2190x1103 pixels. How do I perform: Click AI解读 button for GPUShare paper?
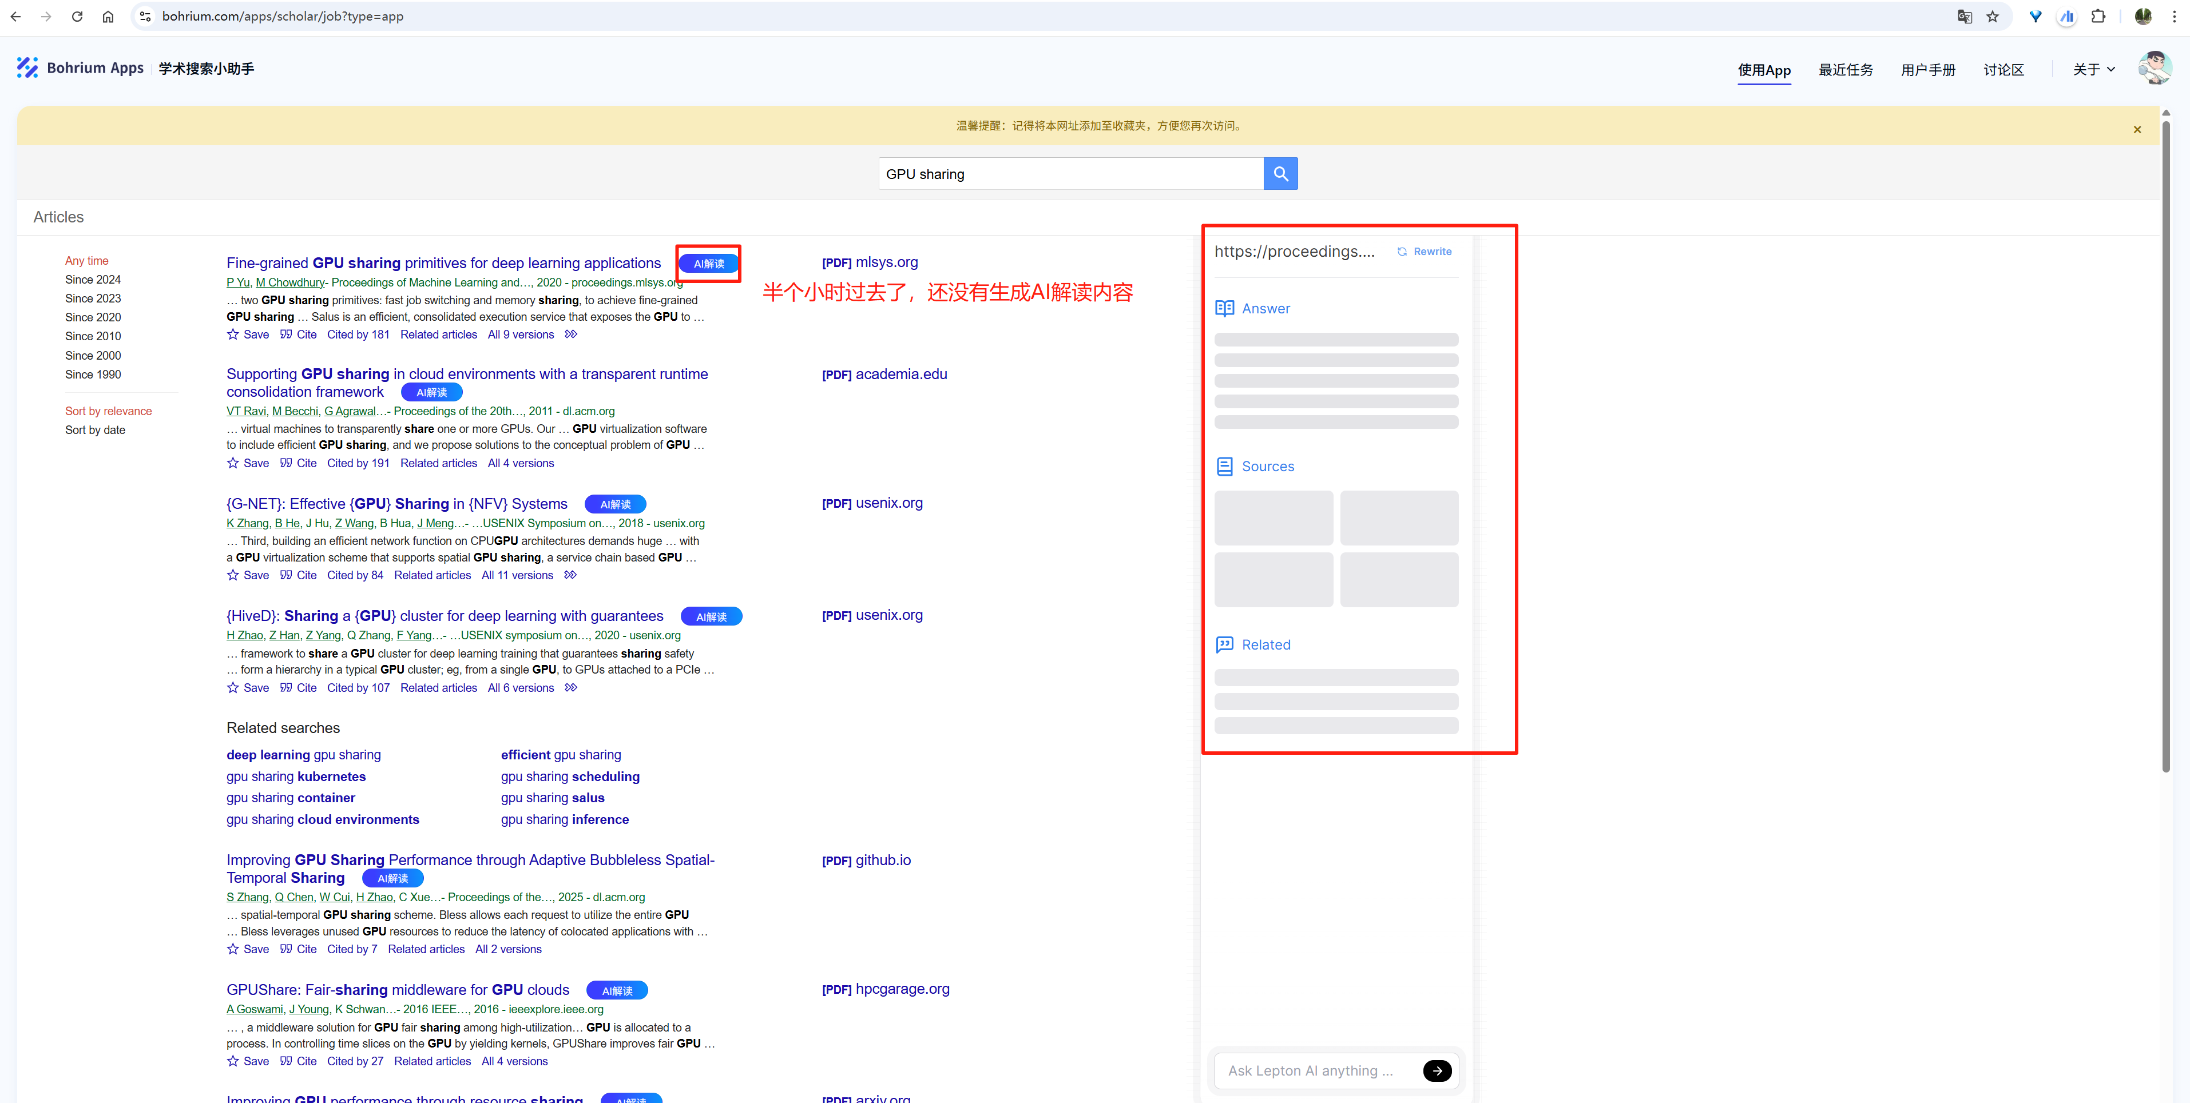click(x=617, y=991)
